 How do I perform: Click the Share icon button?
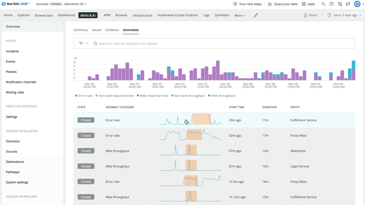point(311,15)
